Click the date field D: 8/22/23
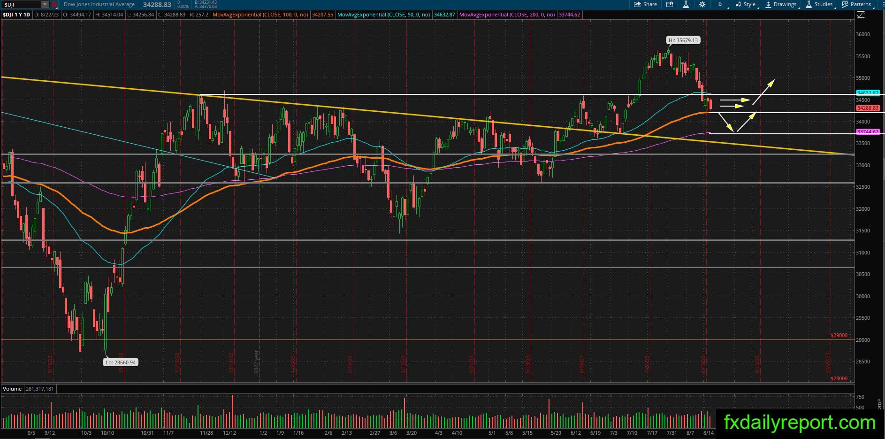This screenshot has height=439, width=885. (x=46, y=15)
